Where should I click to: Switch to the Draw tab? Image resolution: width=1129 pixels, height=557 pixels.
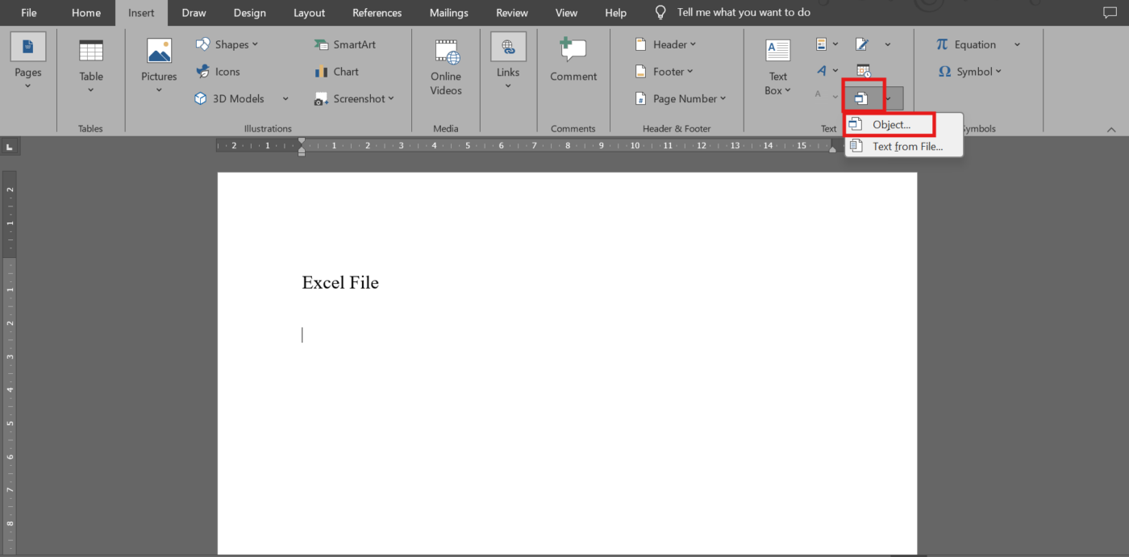pyautogui.click(x=194, y=13)
